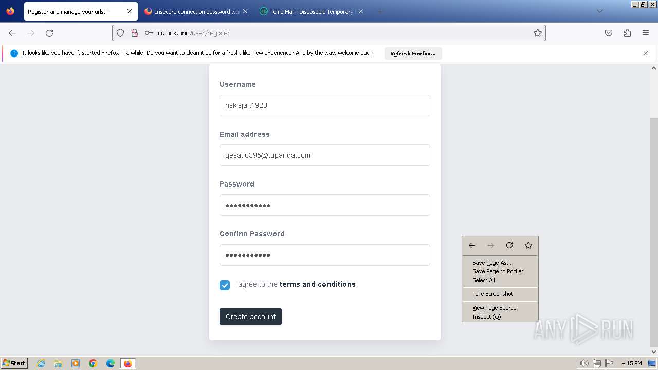
Task: Choose Inspect (Q) in context menu
Action: click(500, 317)
